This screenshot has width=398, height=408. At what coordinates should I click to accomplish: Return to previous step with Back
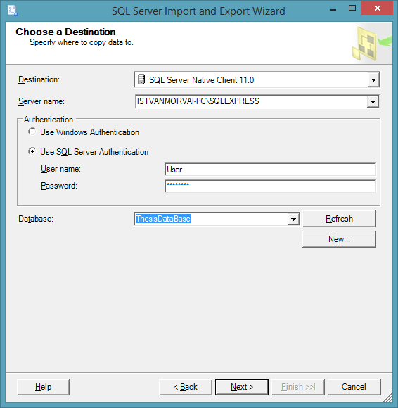tap(186, 387)
